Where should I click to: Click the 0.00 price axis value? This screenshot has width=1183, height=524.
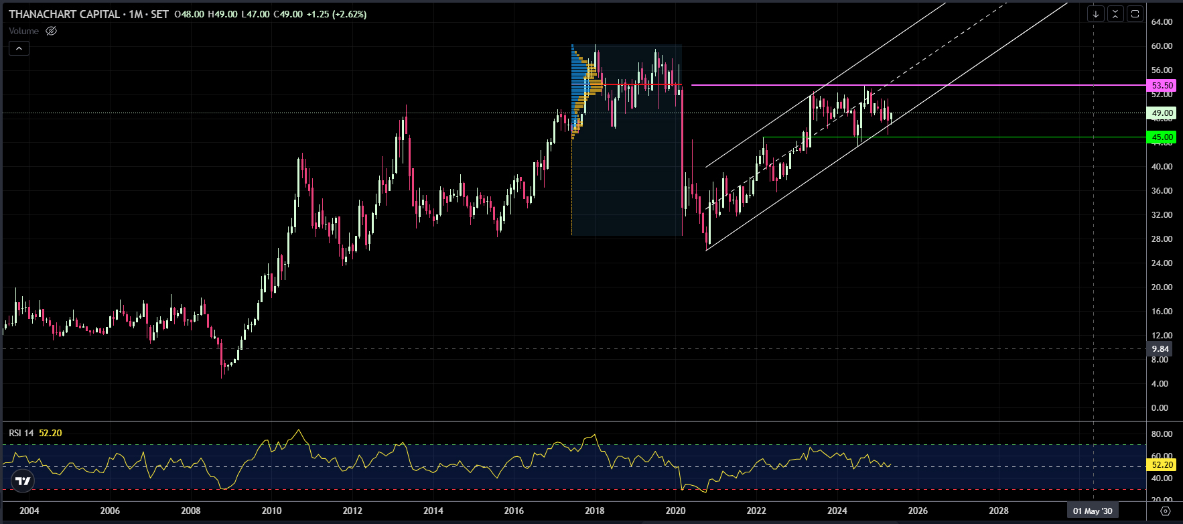[x=1160, y=407]
